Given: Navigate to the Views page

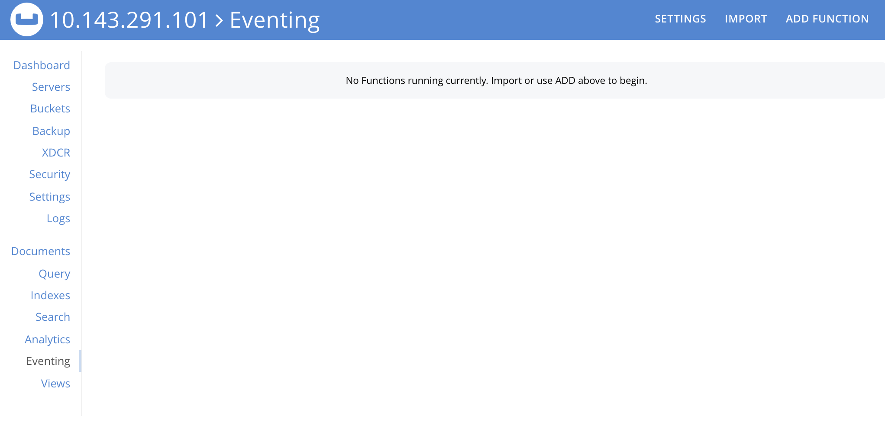Looking at the screenshot, I should [x=55, y=384].
